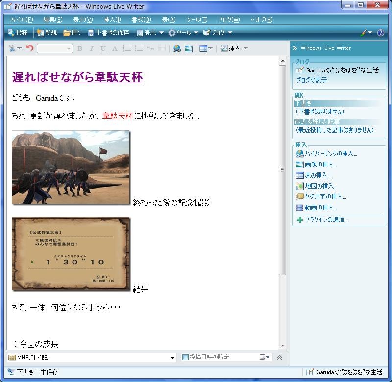Click the quest result screenshot thumbnail
Screen dimensions: 392x382
[x=71, y=254]
